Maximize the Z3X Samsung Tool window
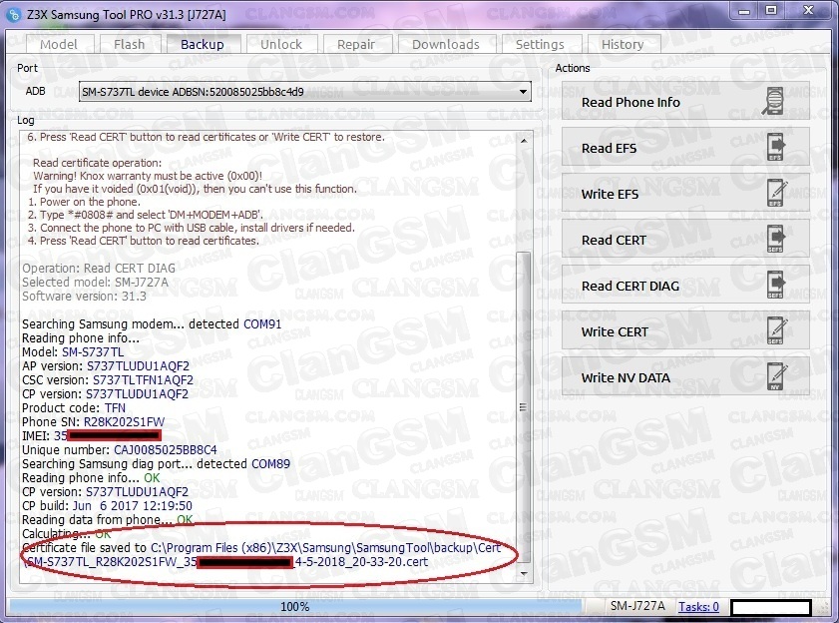Viewport: 839px width, 623px height. [771, 11]
